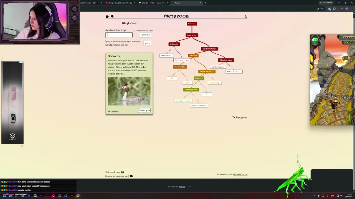Open the user profile icon
Image resolution: width=355 pixels, height=199 pixels.
click(246, 17)
